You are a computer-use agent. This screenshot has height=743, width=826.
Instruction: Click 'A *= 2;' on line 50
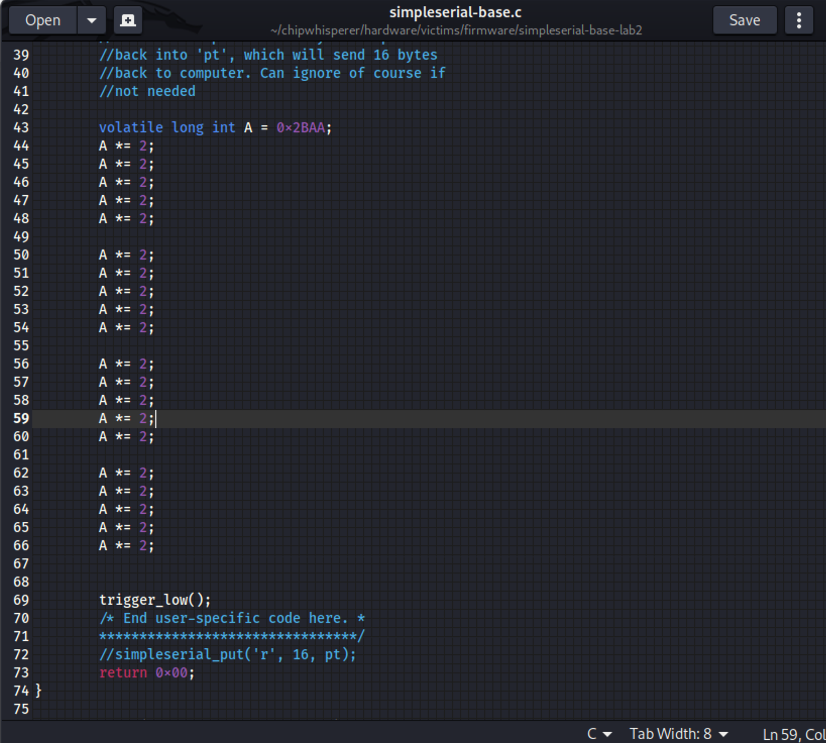click(x=126, y=255)
